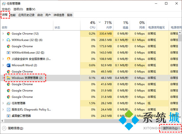The width and height of the screenshot is (182, 134).
Task: Click the vertical scrollbar up arrow
Action: [180, 33]
